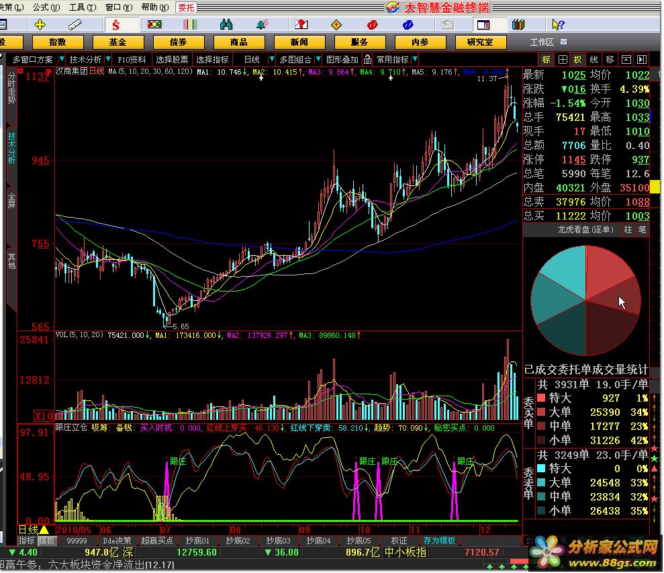Click the help cursor question-mark icon
The width and height of the screenshot is (664, 573).
tap(558, 25)
